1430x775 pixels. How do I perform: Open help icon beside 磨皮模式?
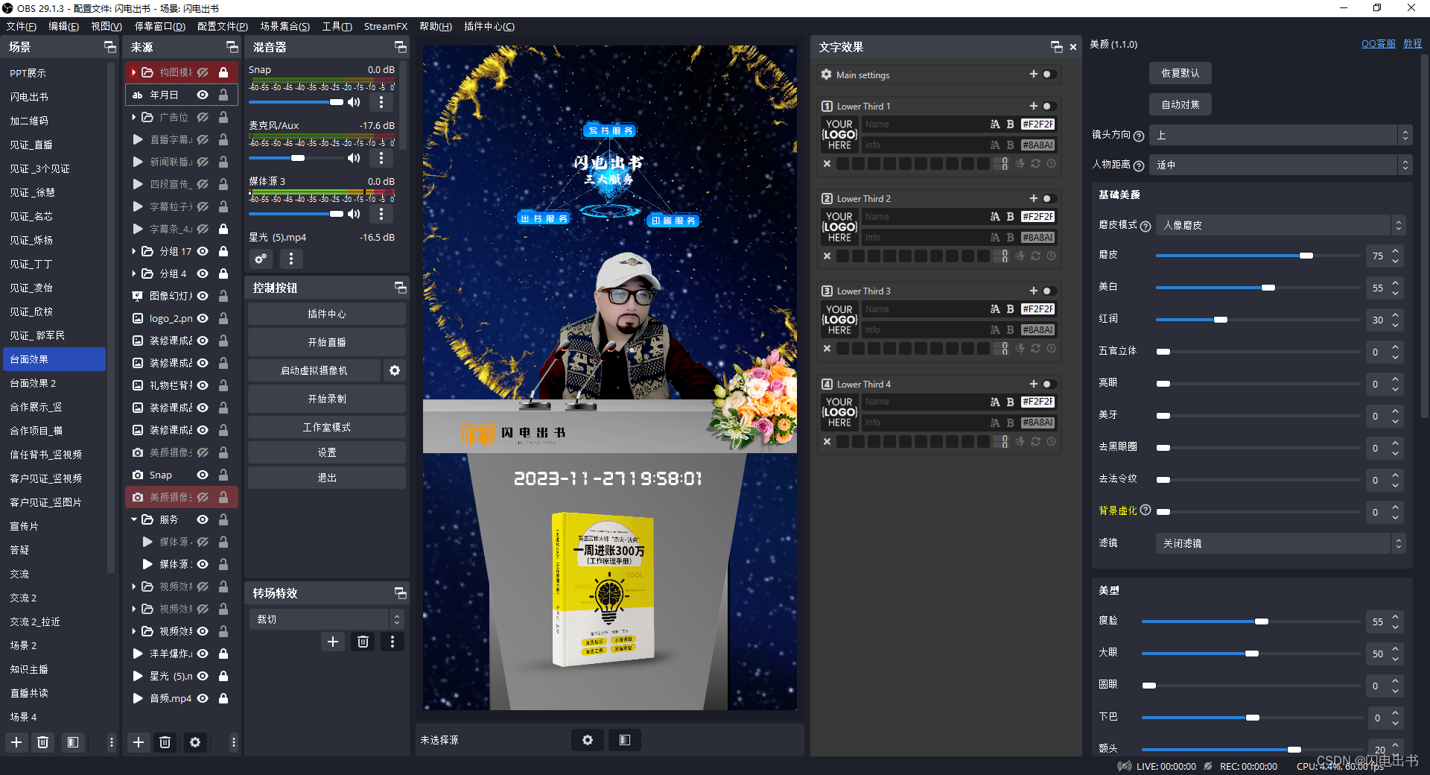pyautogui.click(x=1145, y=226)
